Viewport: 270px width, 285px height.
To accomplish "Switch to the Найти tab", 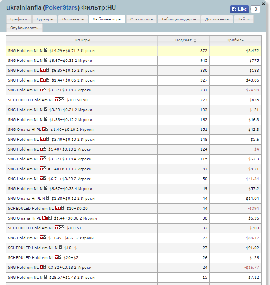I will [244, 19].
